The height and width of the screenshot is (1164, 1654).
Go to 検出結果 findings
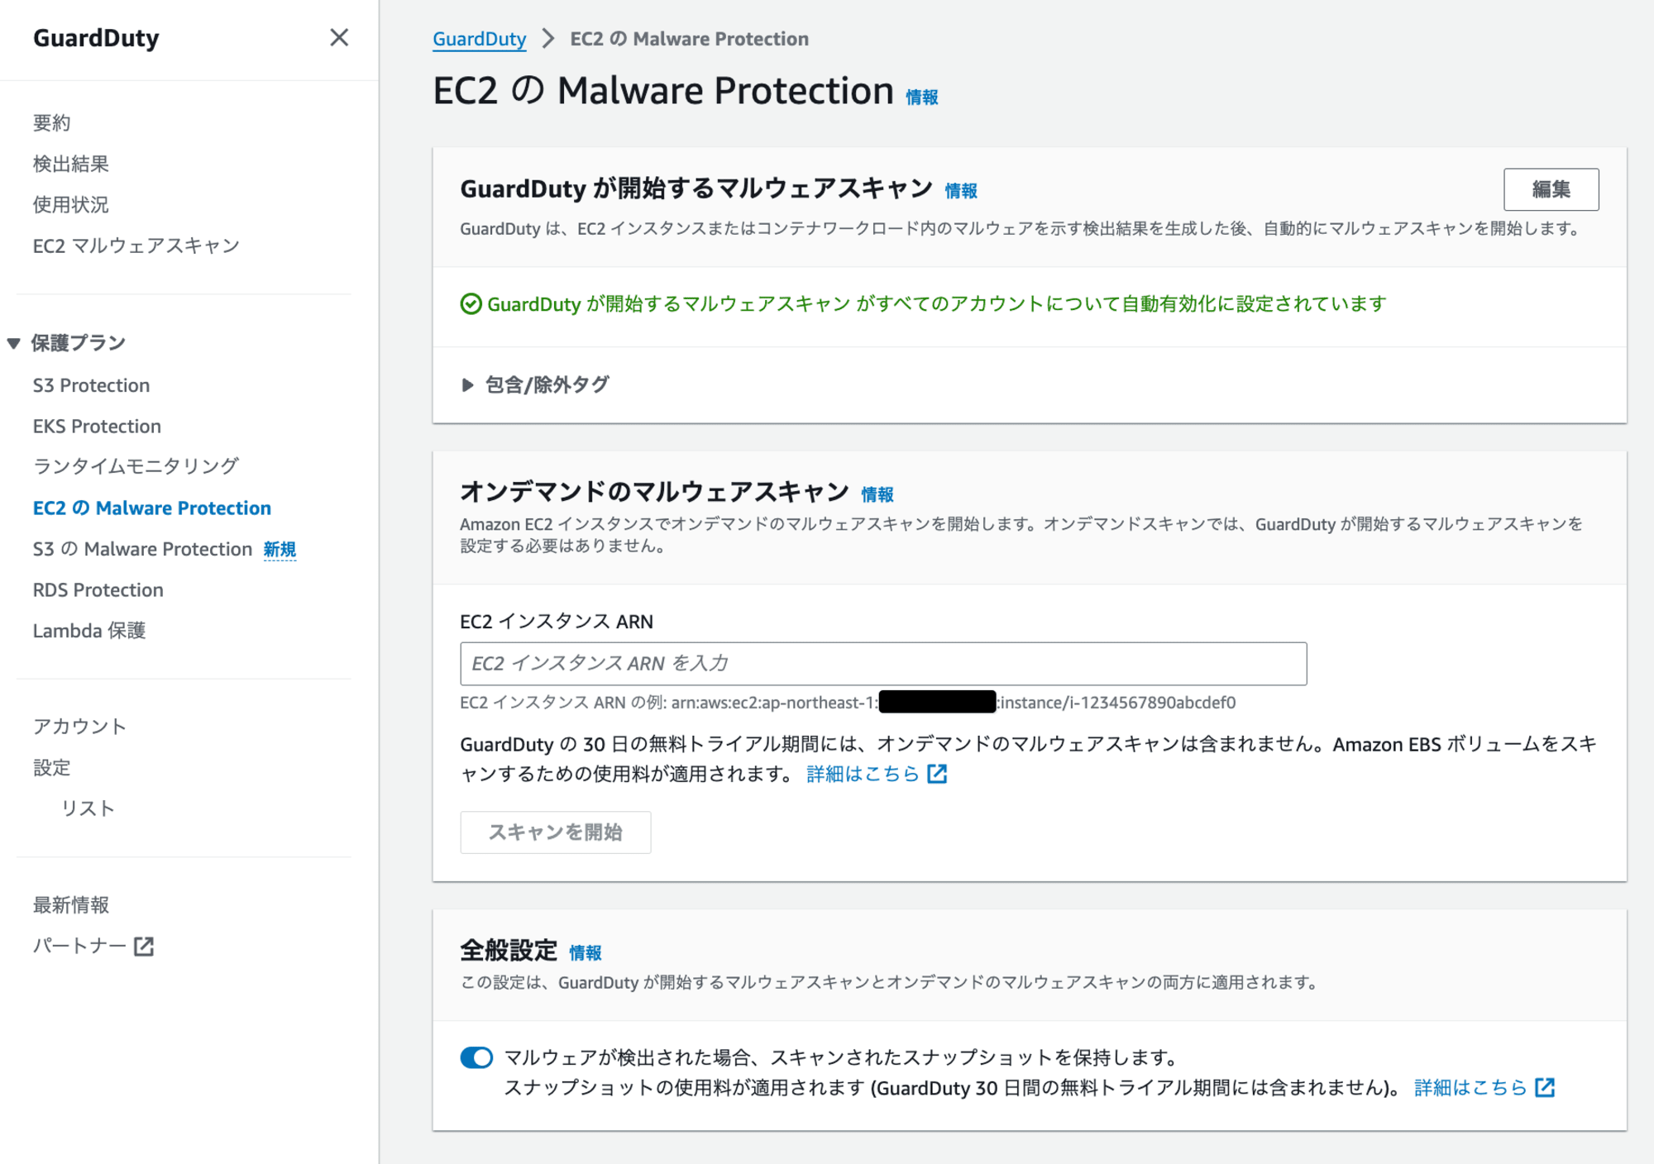(x=71, y=164)
